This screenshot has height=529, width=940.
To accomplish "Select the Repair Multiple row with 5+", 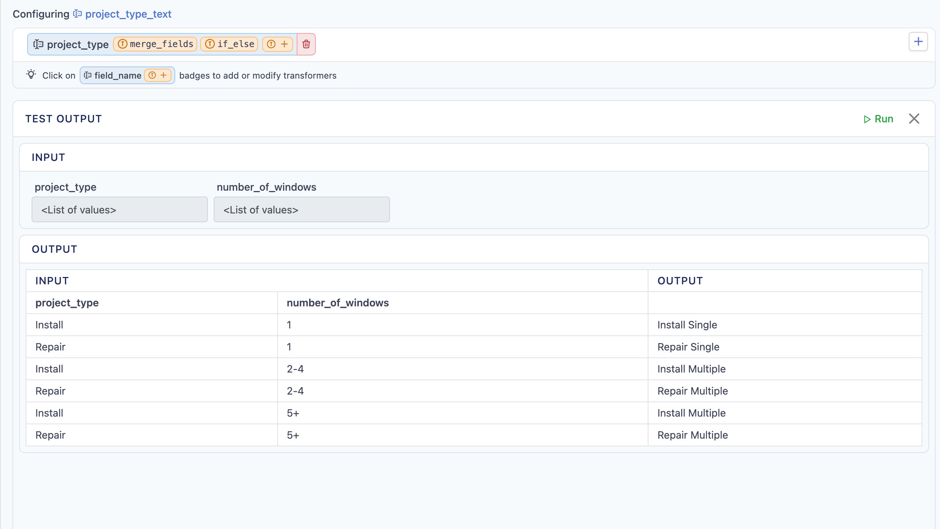I will click(693, 435).
